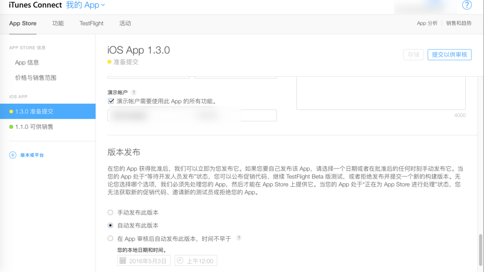Click the clock icon in time field
This screenshot has width=484, height=272.
tap(180, 261)
